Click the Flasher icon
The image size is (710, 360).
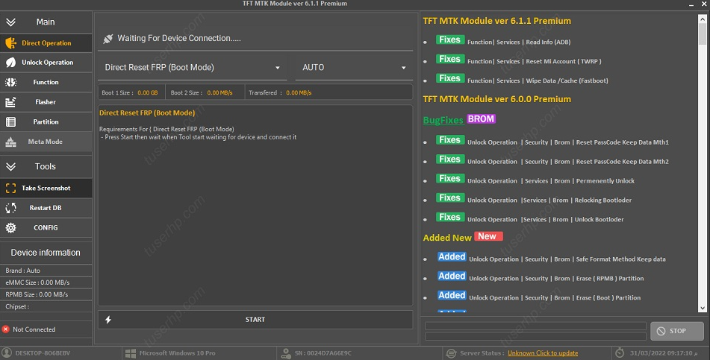click(11, 102)
